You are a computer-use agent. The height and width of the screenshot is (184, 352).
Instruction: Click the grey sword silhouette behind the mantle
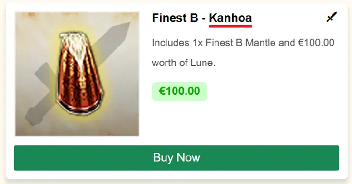[x=78, y=74]
